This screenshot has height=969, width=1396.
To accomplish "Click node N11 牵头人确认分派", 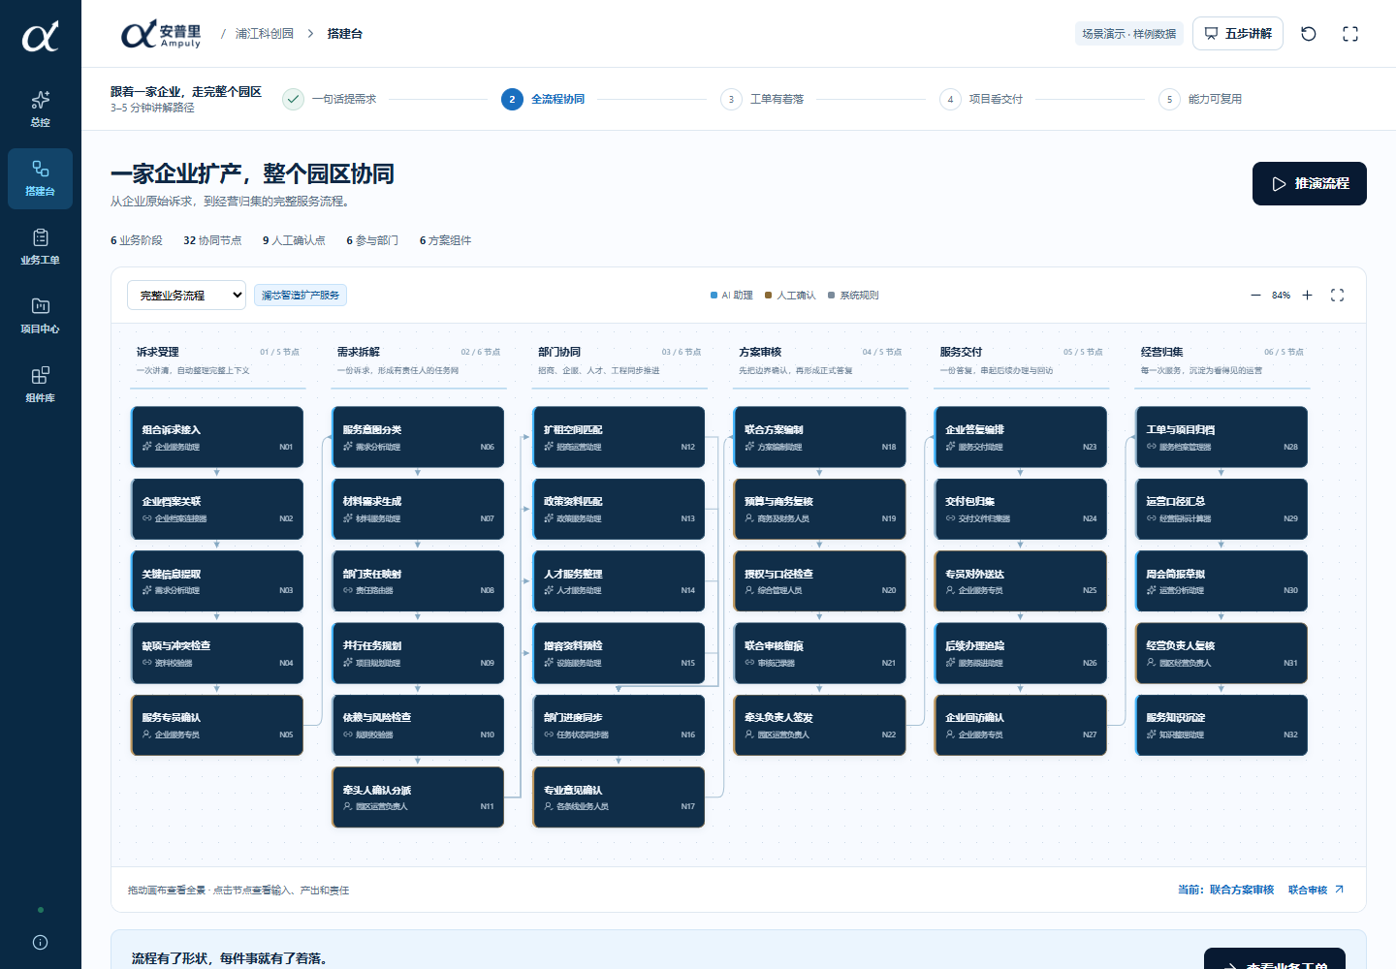I will tap(418, 797).
